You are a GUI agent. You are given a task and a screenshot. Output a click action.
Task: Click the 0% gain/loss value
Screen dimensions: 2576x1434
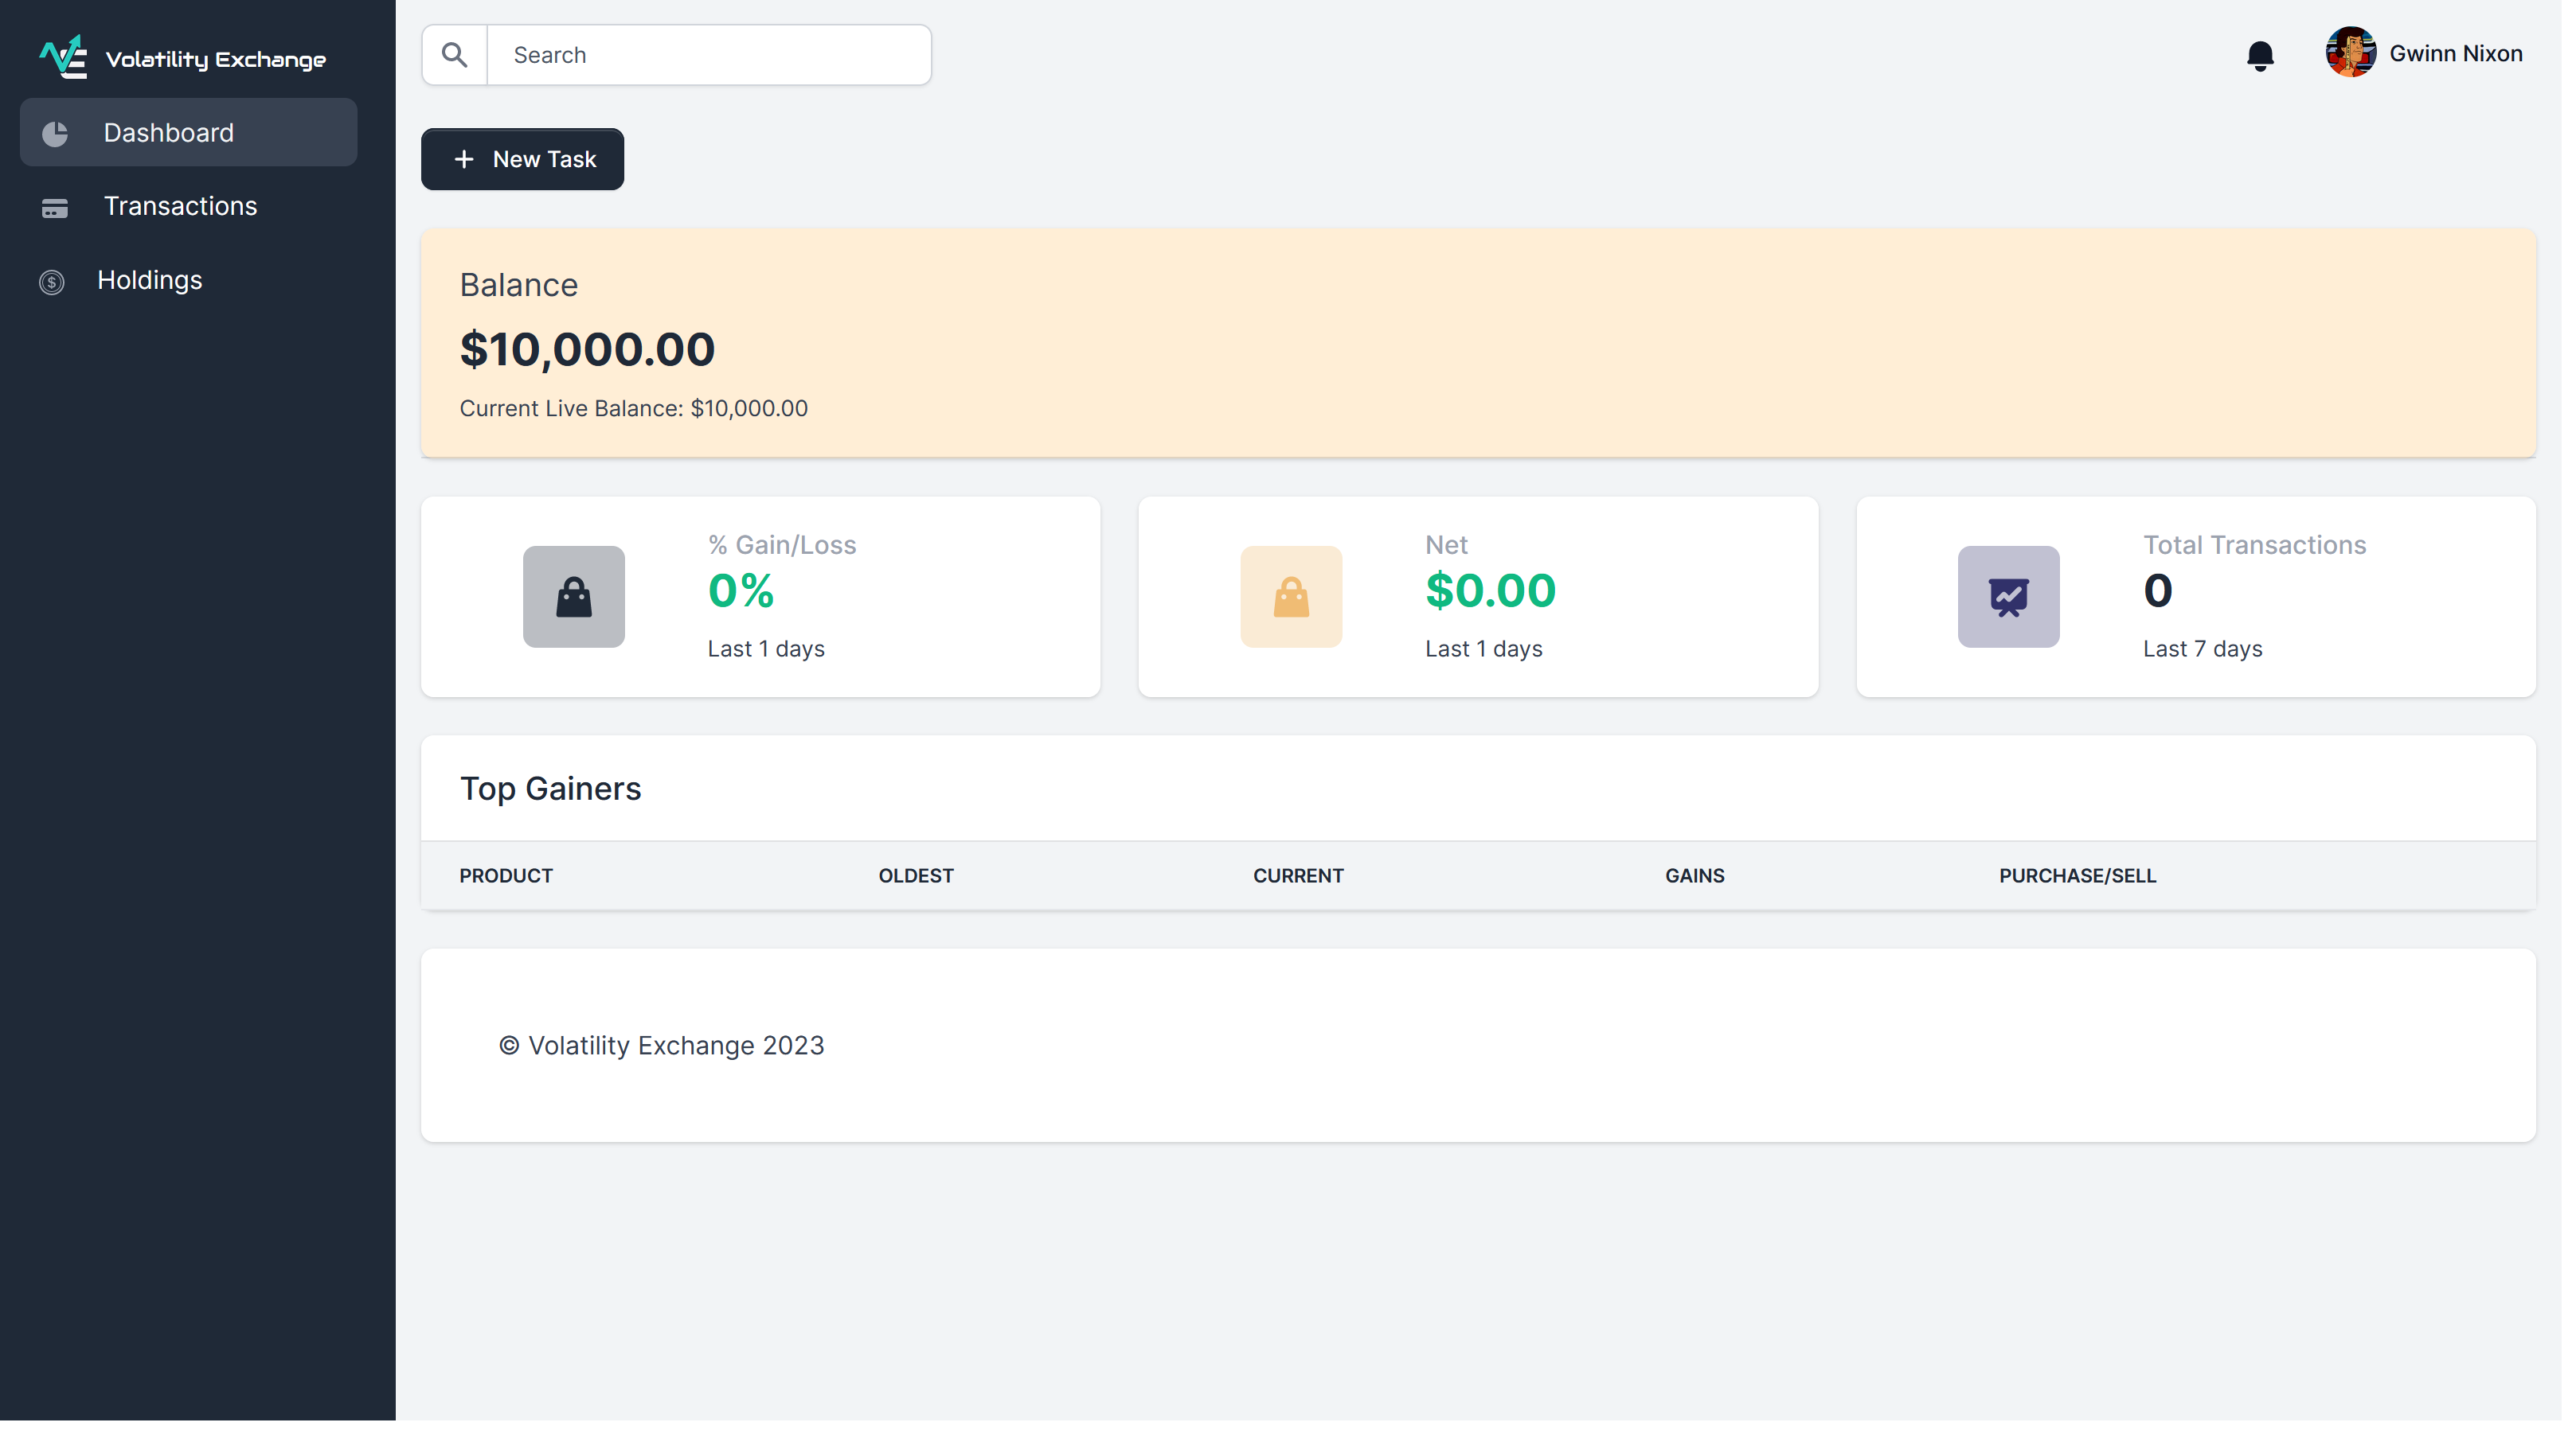pyautogui.click(x=745, y=594)
